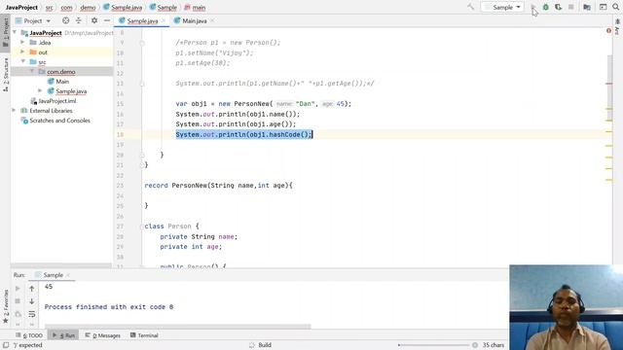Toggle the Favorites side tool window stripe
The height and width of the screenshot is (350, 623).
click(5, 306)
